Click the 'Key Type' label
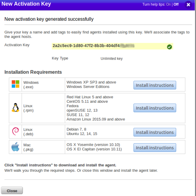This screenshot has height=196, width=196. tap(60, 58)
